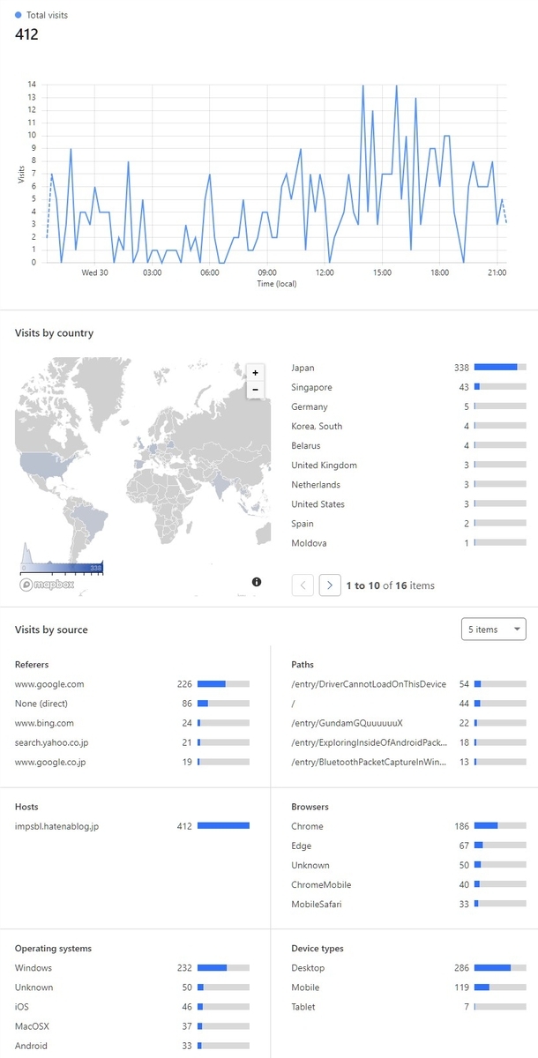Screen dimensions: 538x1058
Task: Select the Android operating system row
Action: [x=132, y=1045]
